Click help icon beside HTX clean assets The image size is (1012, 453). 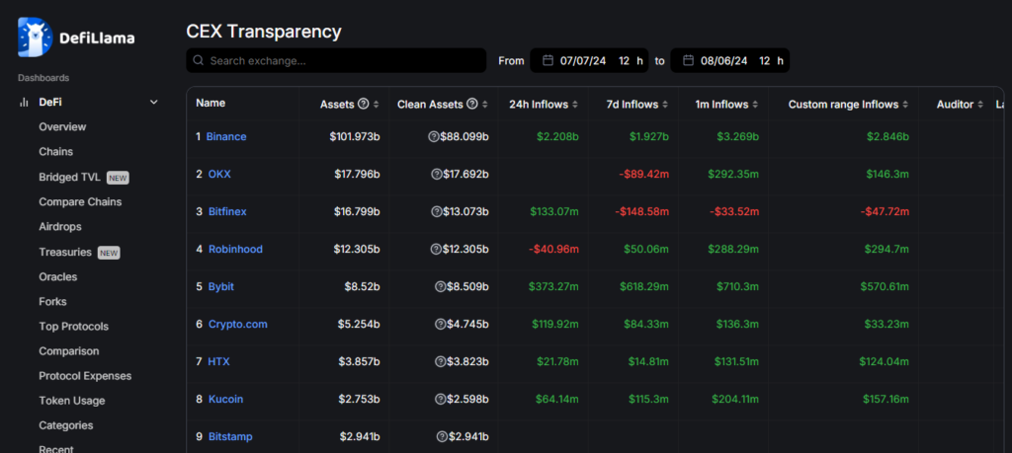[440, 361]
